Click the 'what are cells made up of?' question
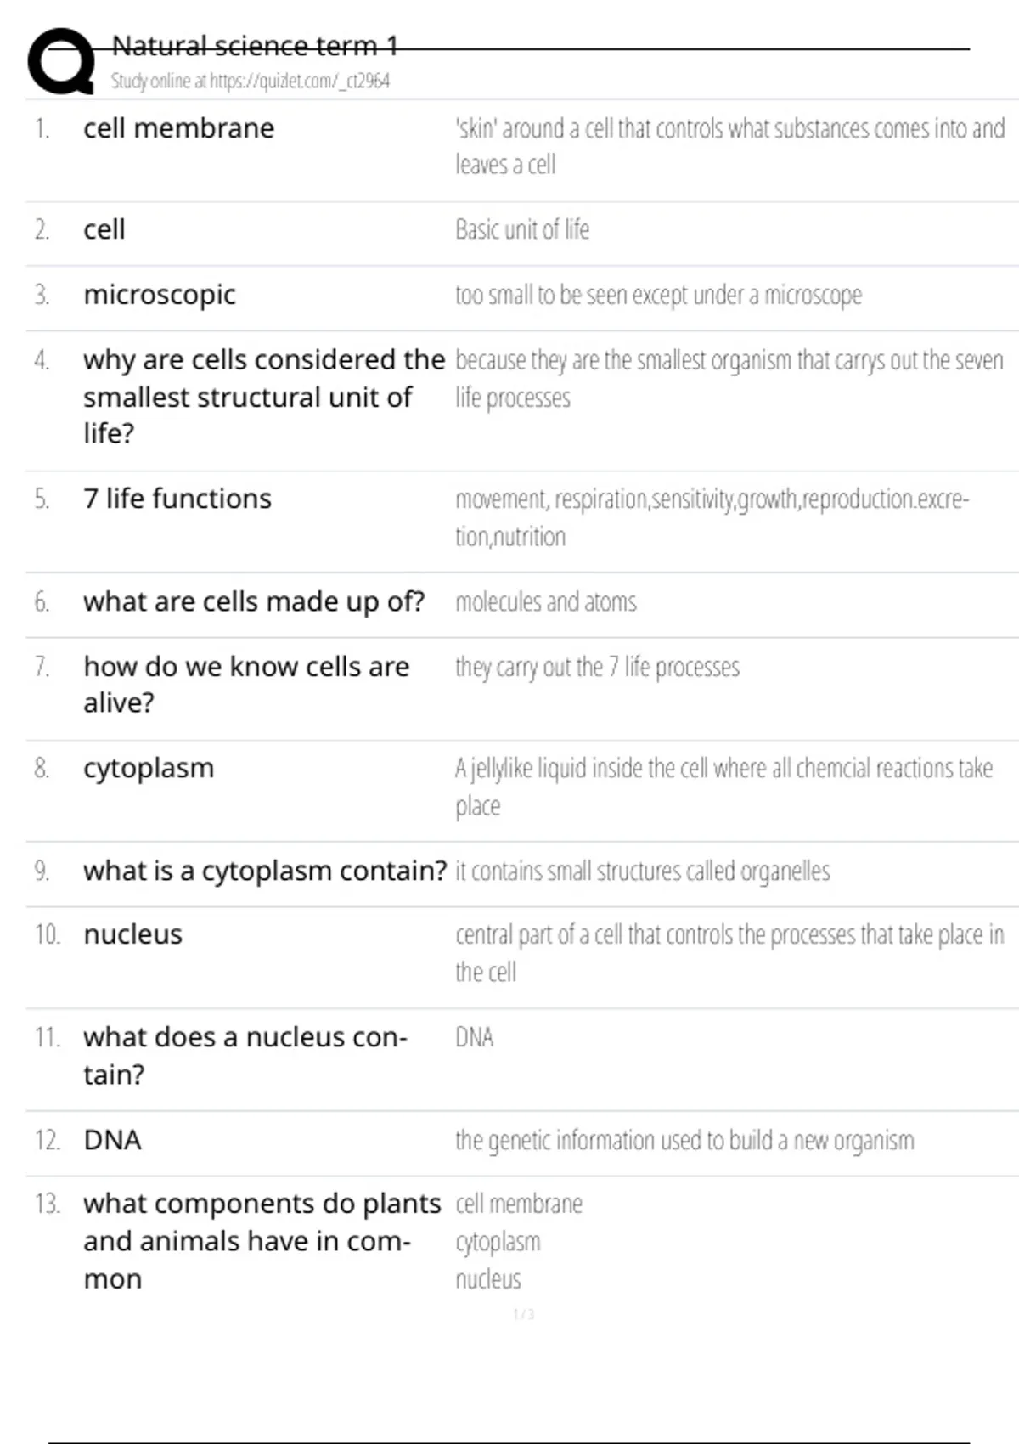The image size is (1019, 1444). click(x=254, y=601)
